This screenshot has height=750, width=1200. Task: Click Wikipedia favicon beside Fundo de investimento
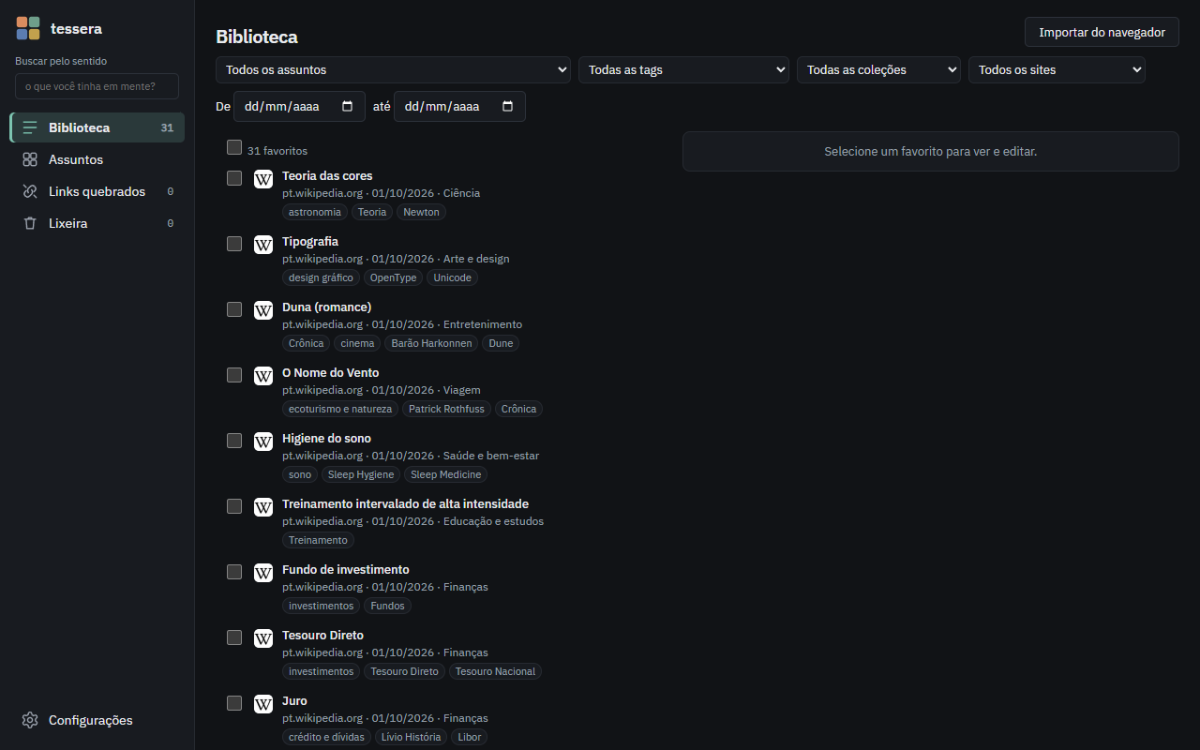point(263,573)
